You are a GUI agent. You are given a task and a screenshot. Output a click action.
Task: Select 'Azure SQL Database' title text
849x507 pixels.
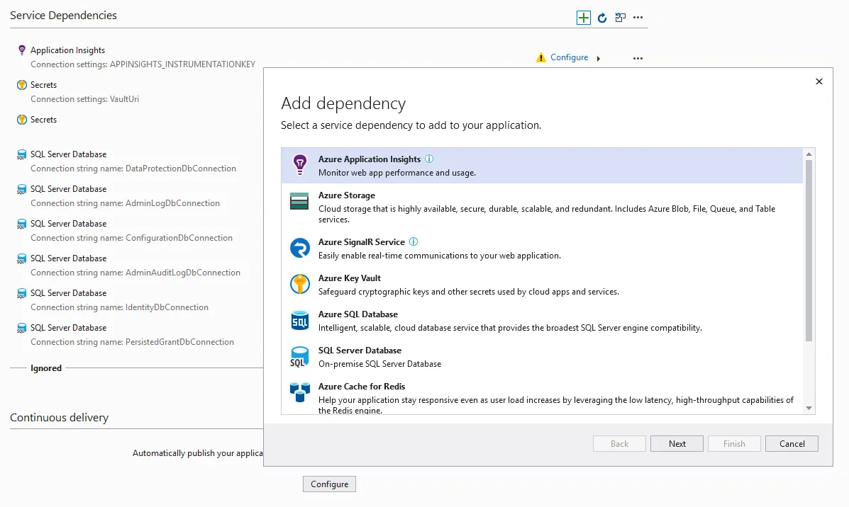pos(358,314)
